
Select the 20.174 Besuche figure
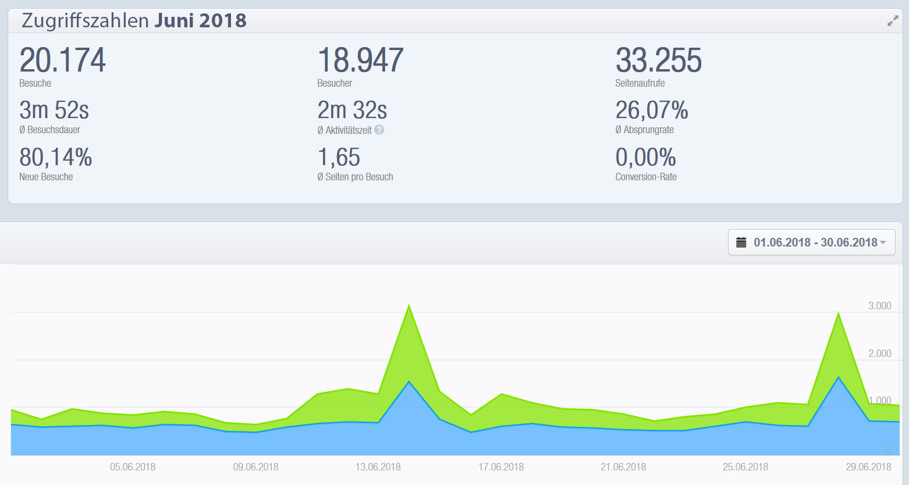[62, 60]
